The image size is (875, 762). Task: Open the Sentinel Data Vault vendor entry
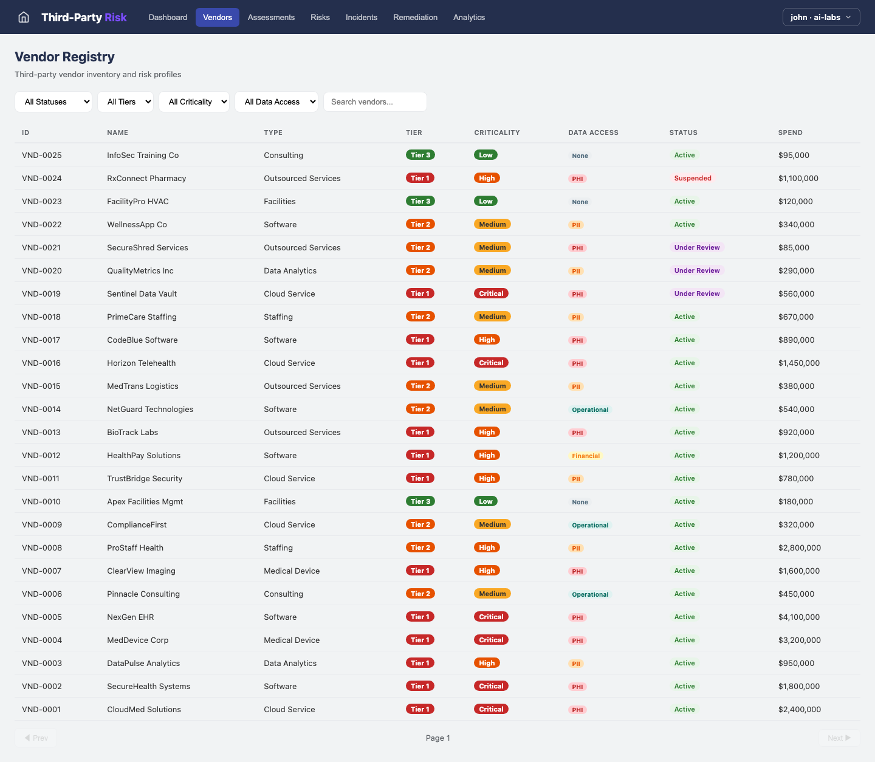pyautogui.click(x=142, y=293)
